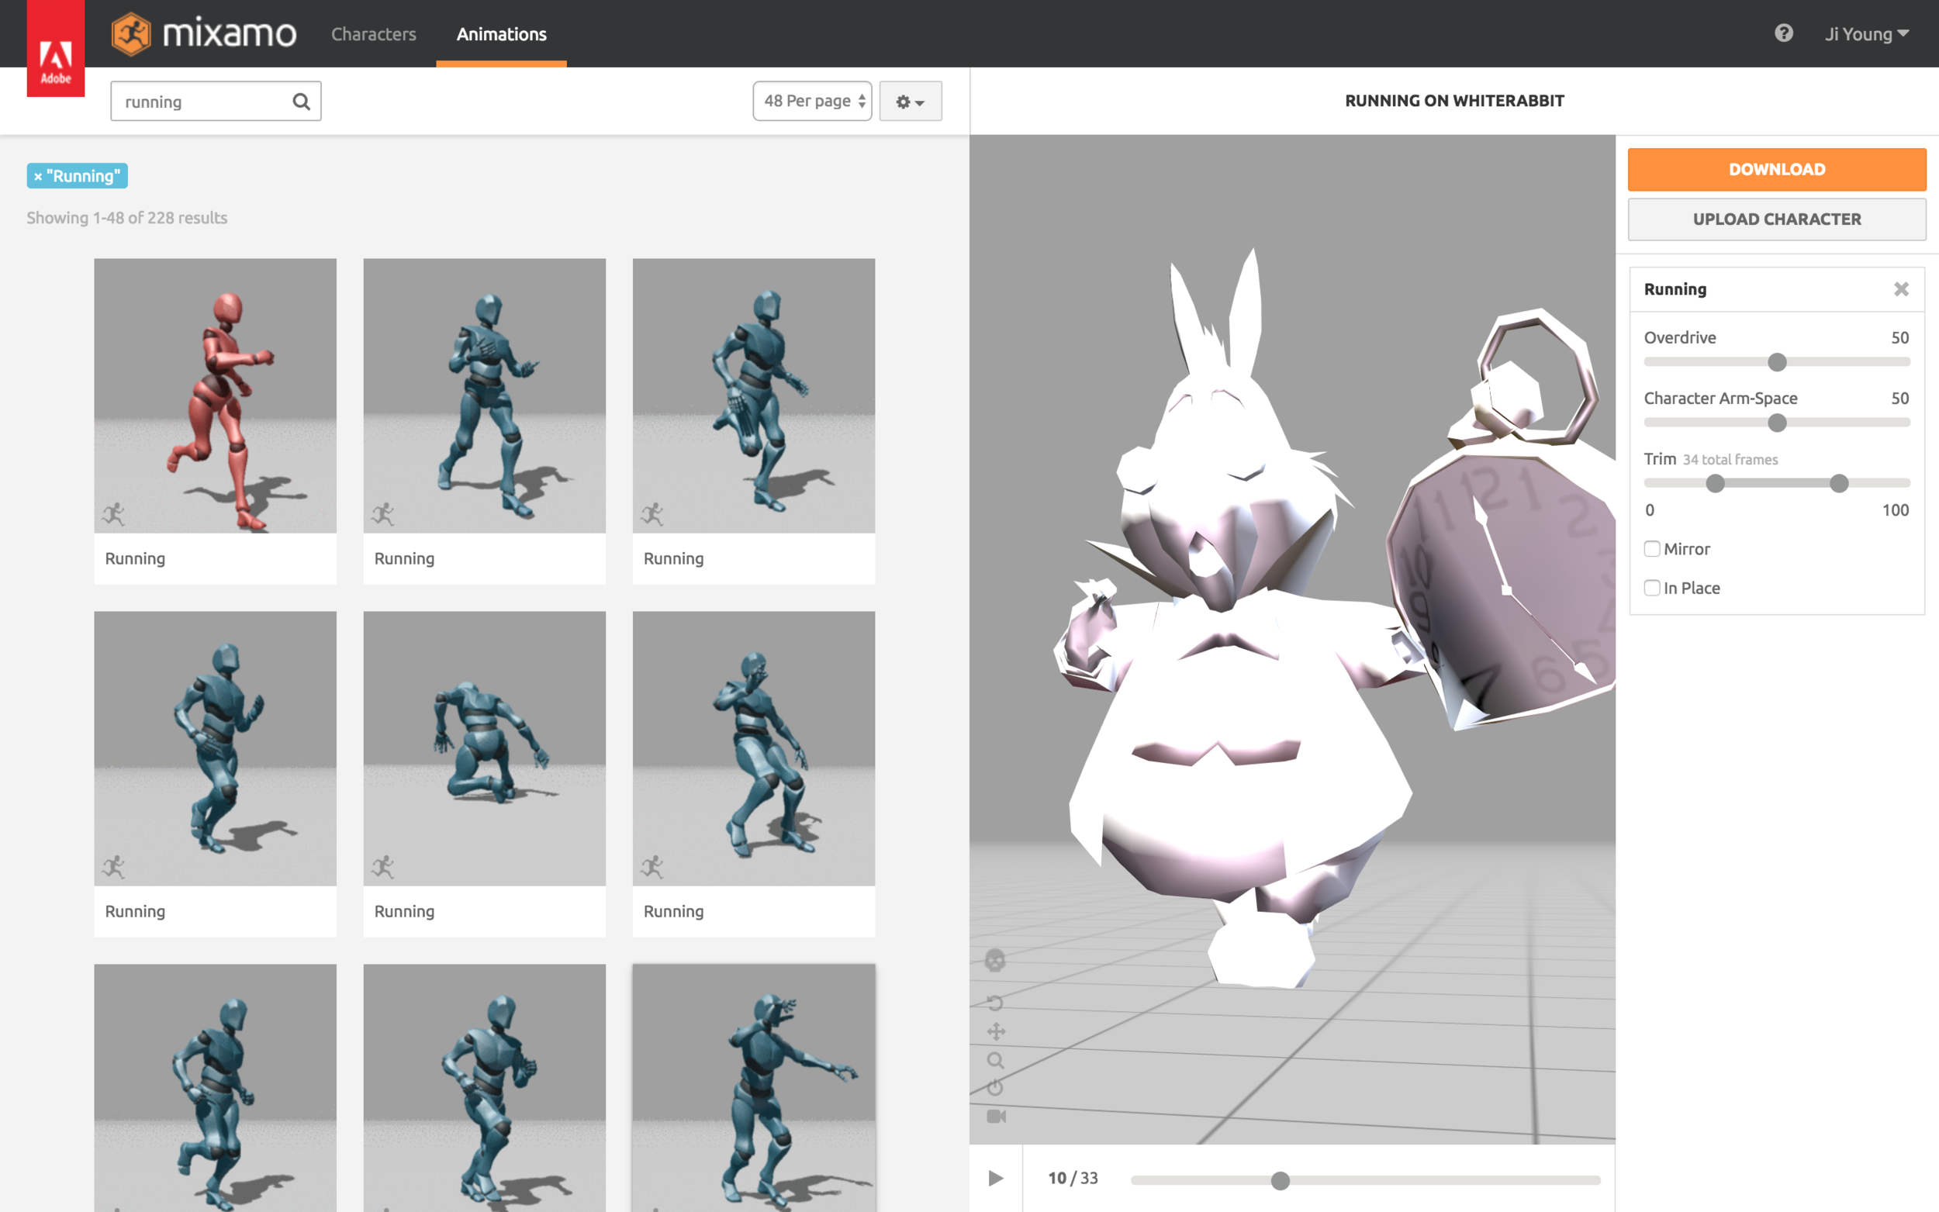Select the zoom magnifier in viewport

[x=996, y=1061]
